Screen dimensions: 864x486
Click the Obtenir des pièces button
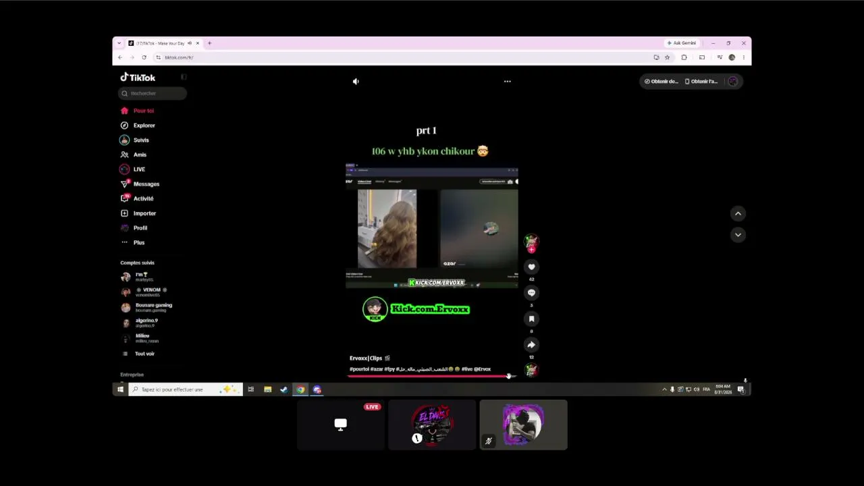coord(661,82)
